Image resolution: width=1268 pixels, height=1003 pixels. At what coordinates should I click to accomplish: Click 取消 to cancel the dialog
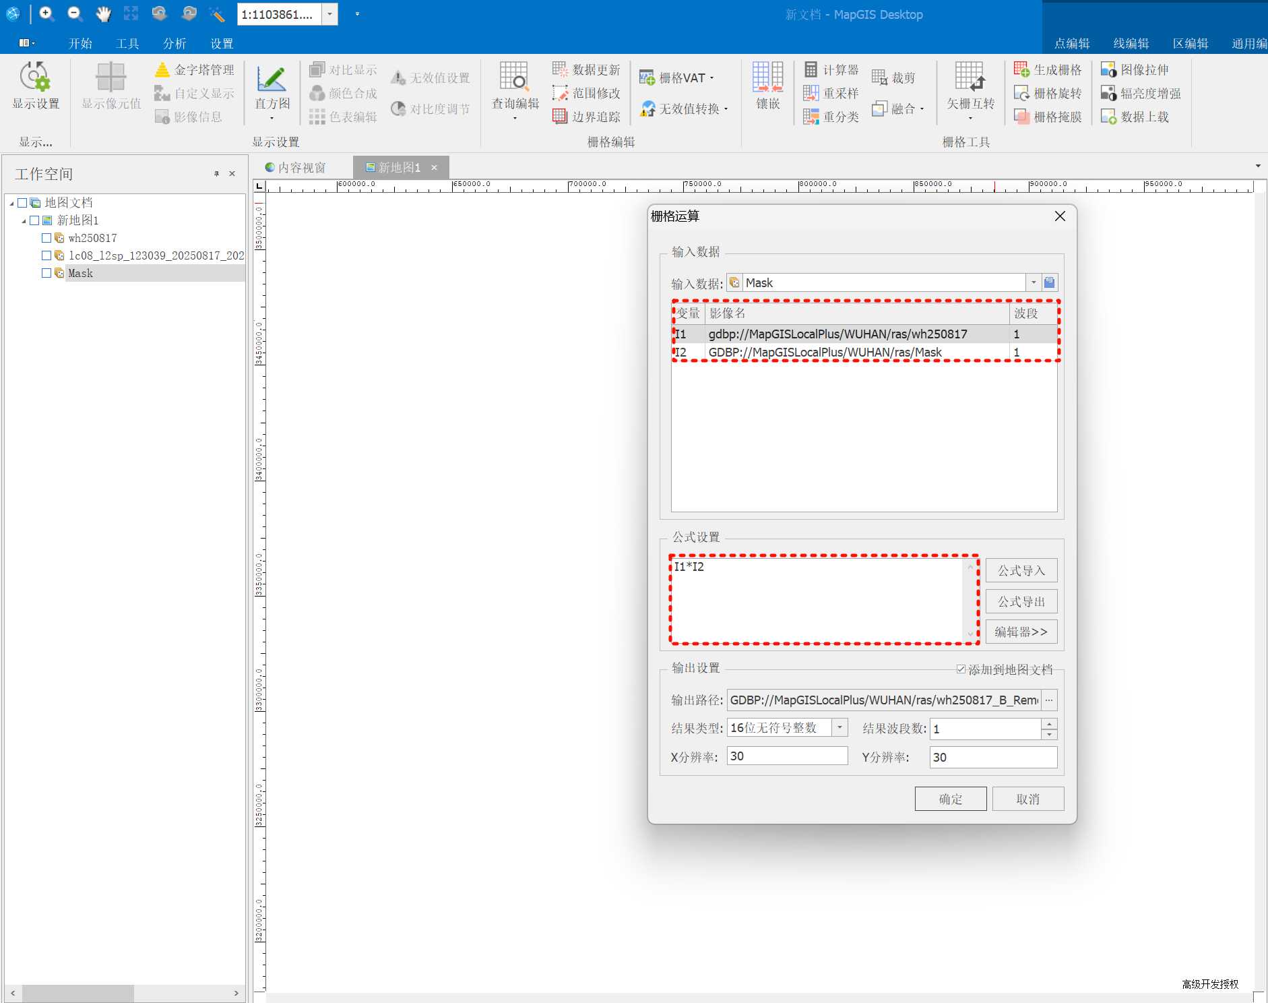pos(1028,799)
